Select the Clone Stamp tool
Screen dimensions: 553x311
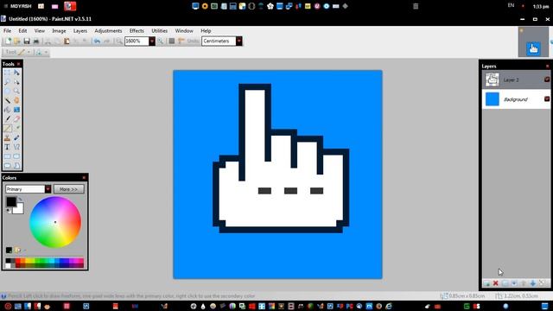coord(7,137)
